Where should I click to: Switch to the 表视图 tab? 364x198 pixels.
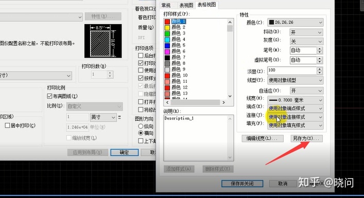point(186,5)
